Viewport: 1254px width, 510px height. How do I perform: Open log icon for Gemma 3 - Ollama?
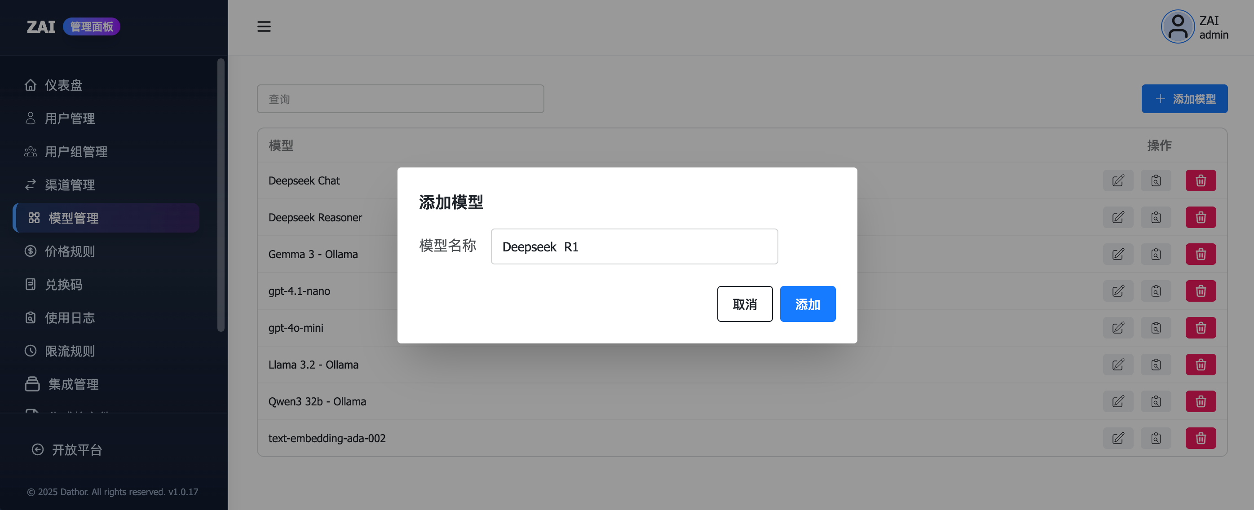[1156, 254]
